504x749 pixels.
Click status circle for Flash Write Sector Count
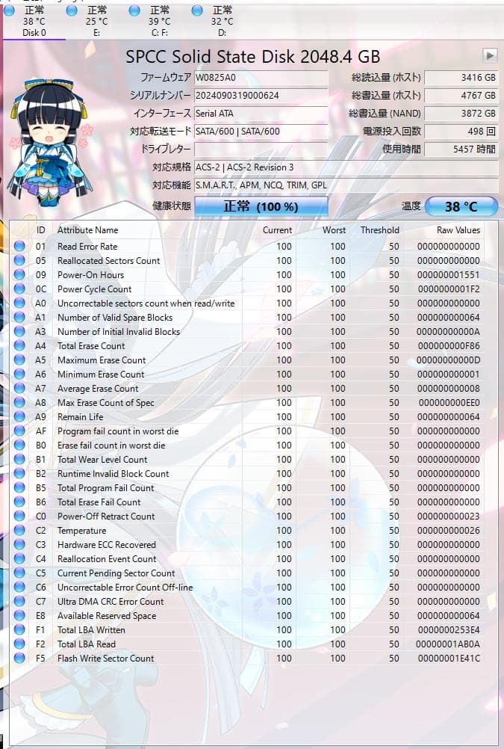point(19,659)
